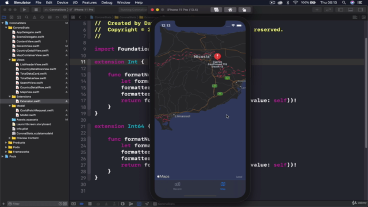
Task: Collapse the CoronaStats project root
Action: coord(2,23)
